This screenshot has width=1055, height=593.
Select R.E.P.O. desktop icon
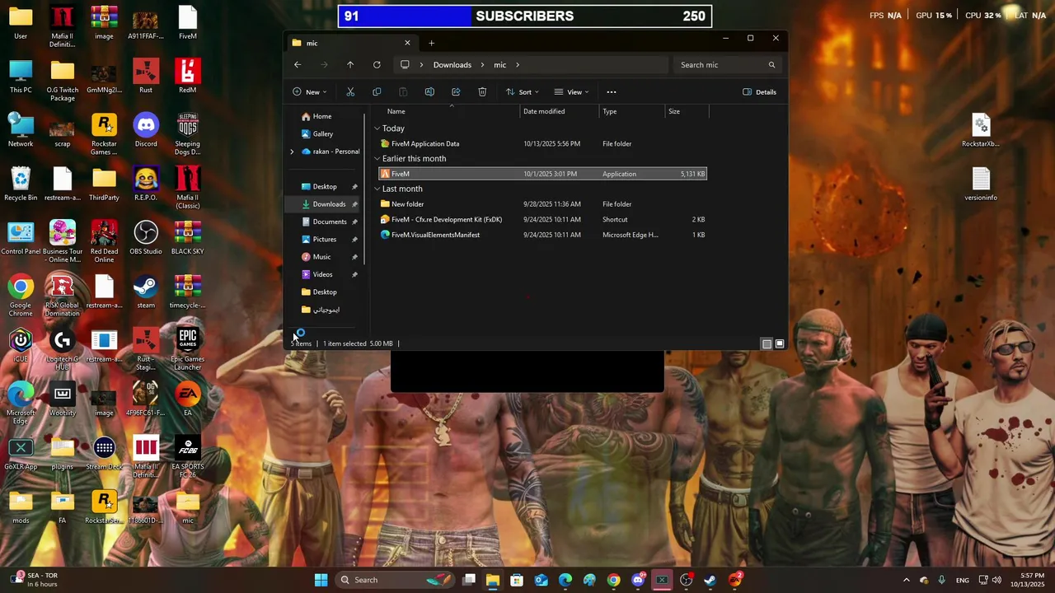pos(146,184)
